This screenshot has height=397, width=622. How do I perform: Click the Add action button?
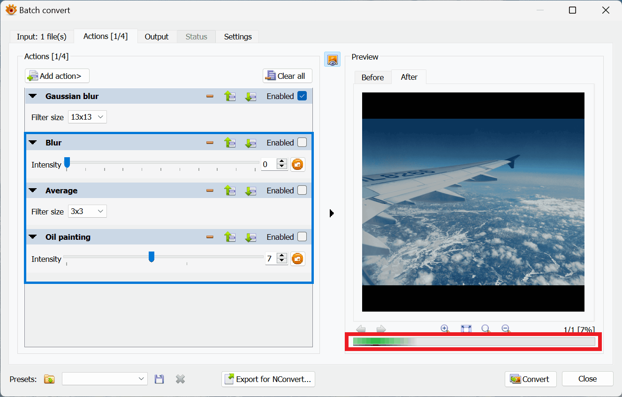[57, 76]
